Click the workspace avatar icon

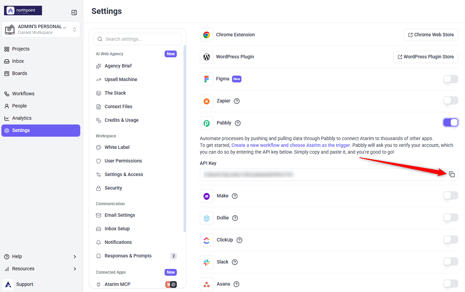(9, 30)
